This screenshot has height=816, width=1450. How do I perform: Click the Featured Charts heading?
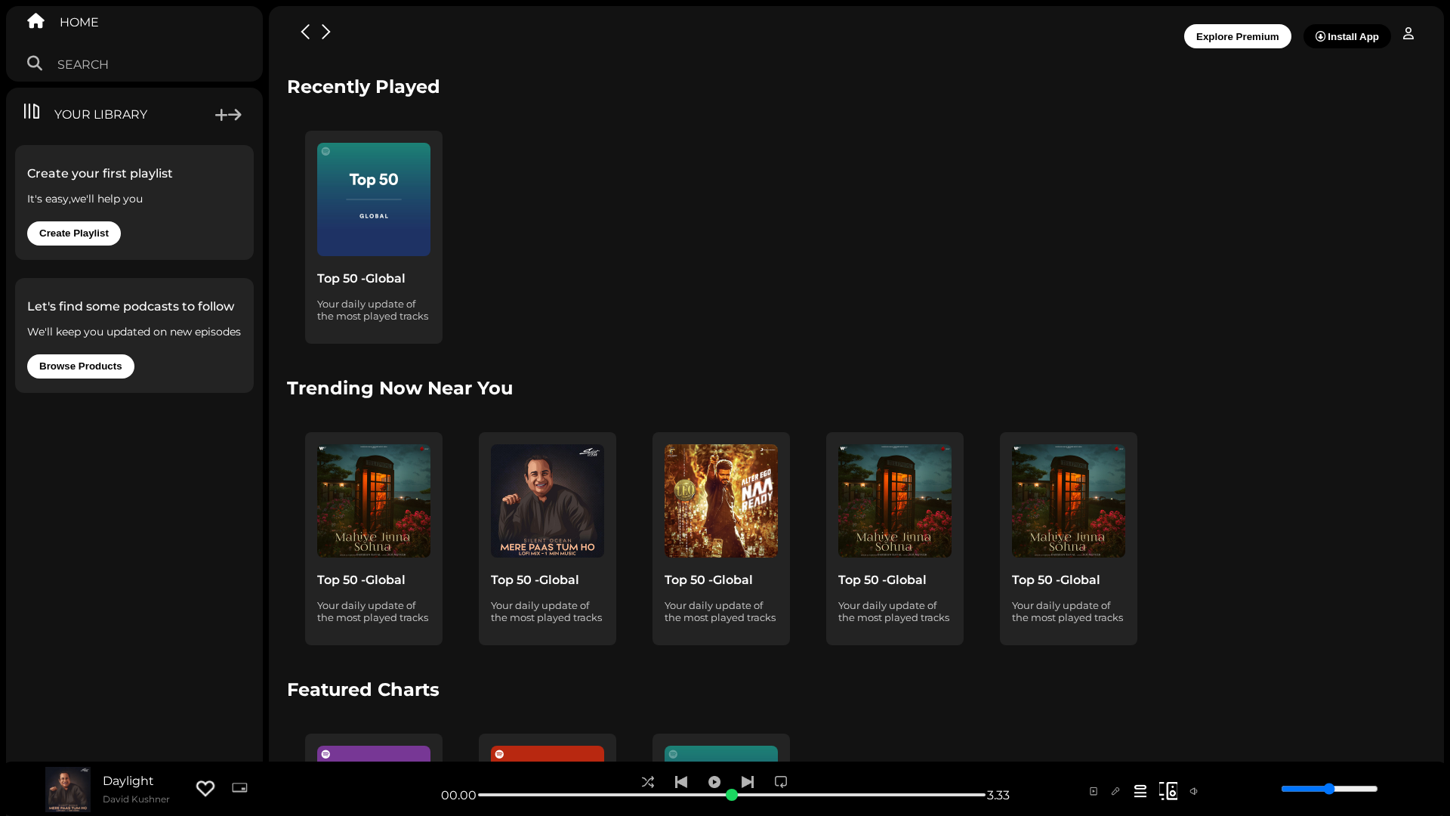click(363, 690)
